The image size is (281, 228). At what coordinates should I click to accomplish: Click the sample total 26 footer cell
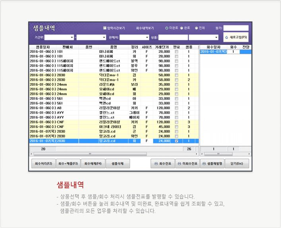[x=189, y=149]
